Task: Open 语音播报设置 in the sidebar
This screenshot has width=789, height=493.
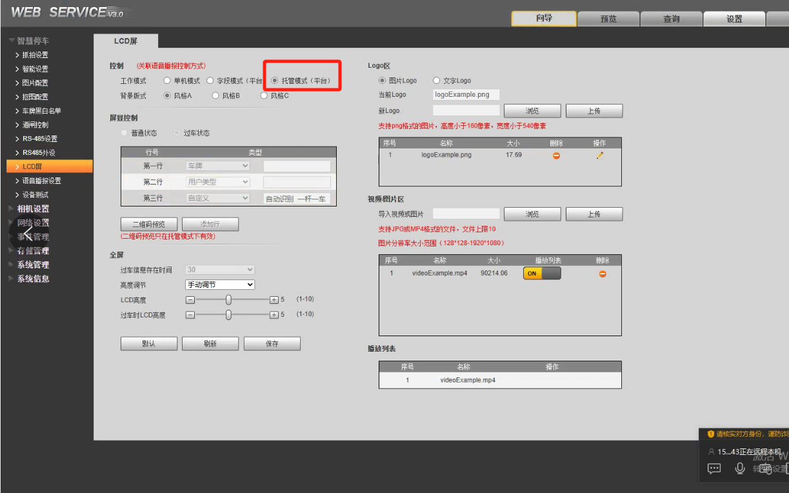Action: (x=42, y=181)
